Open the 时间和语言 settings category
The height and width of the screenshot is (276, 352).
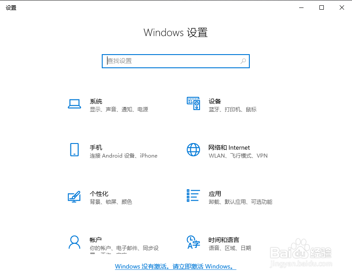pyautogui.click(x=224, y=240)
